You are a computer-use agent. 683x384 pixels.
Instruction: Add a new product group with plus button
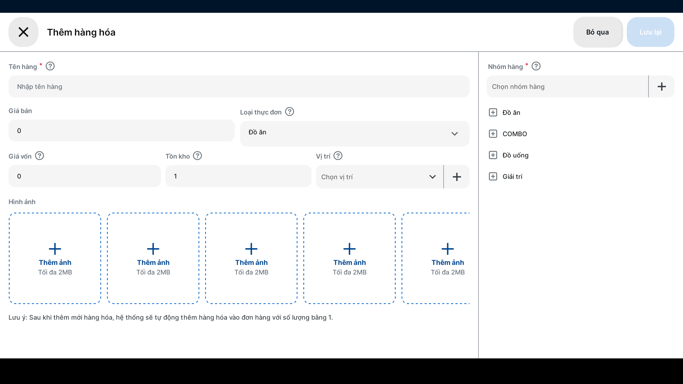pos(662,86)
